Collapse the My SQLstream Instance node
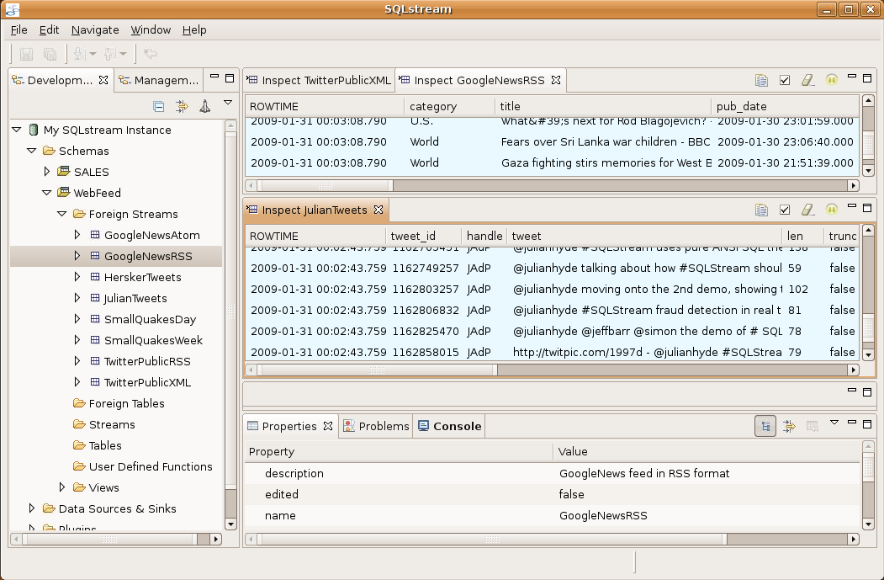884x580 pixels. point(16,130)
